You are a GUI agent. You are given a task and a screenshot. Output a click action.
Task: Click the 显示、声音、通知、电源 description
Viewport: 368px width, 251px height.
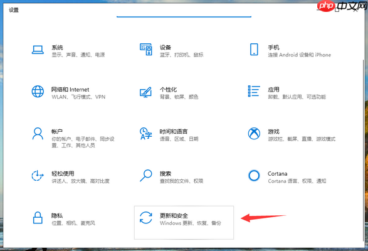pos(78,55)
